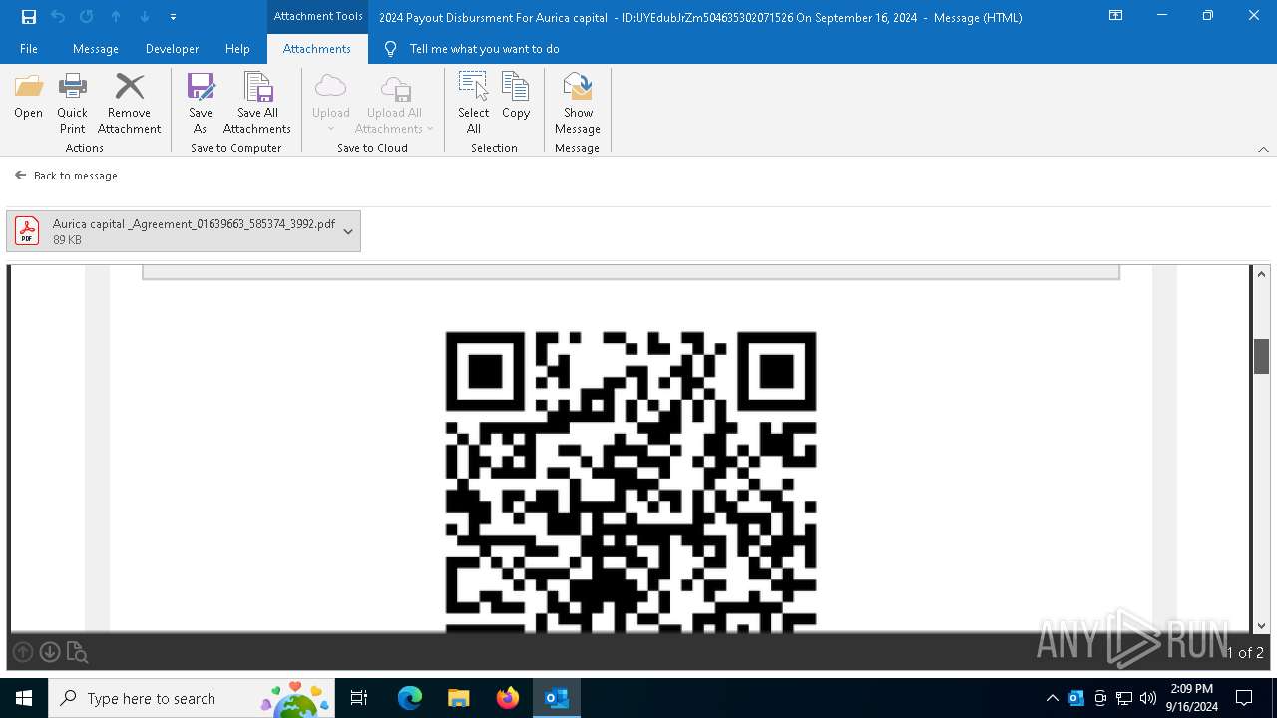
Task: Click the volume icon in system tray
Action: [x=1147, y=698]
